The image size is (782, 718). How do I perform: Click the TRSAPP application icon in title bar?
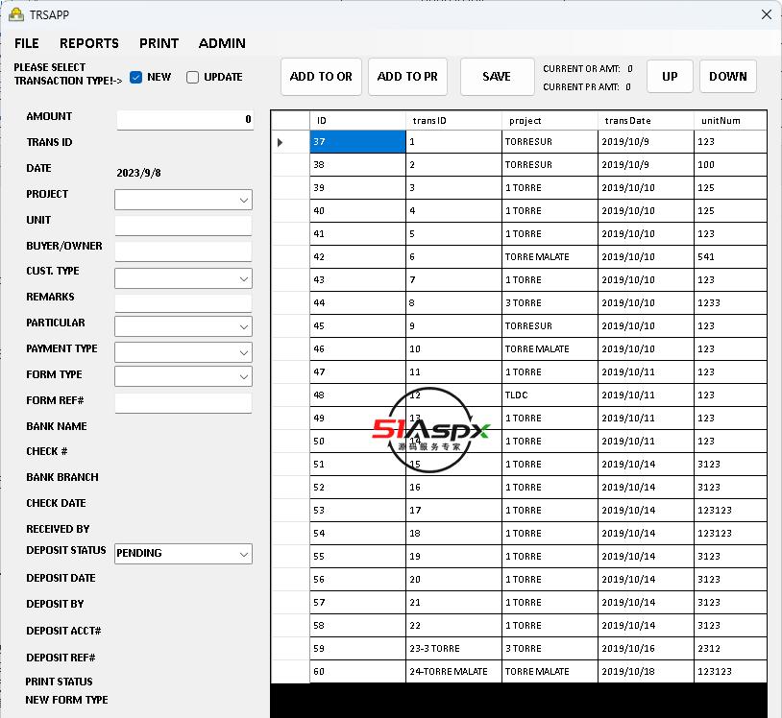(x=16, y=14)
